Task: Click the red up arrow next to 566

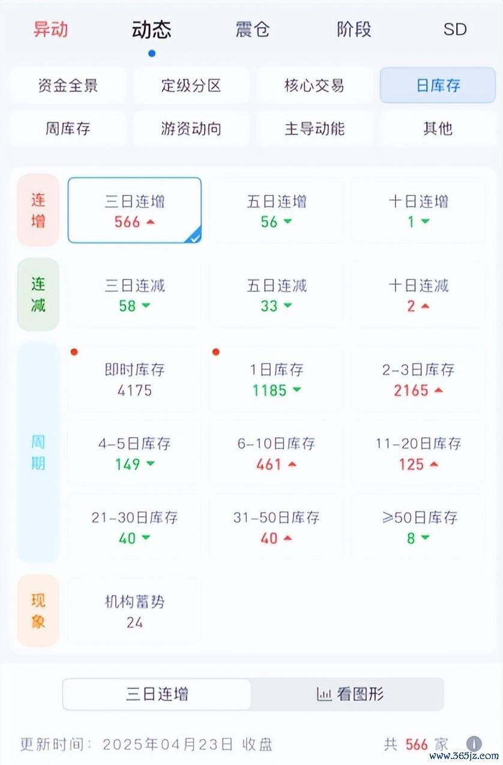Action: (151, 222)
